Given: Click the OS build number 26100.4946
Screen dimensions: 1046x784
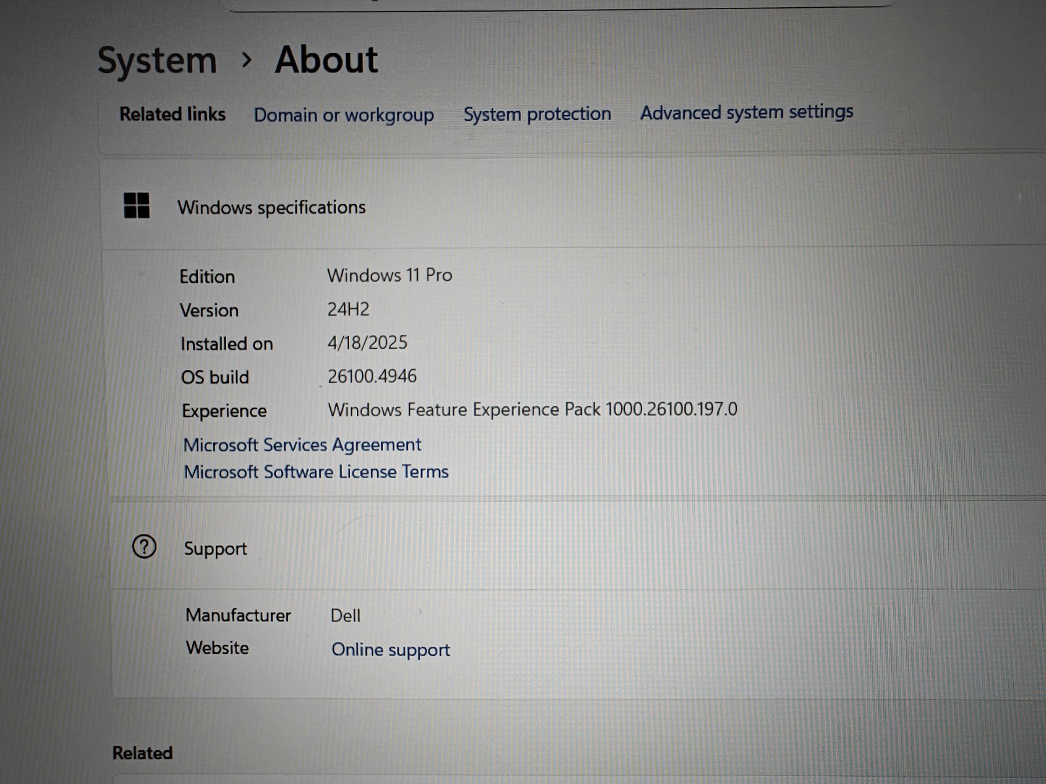Looking at the screenshot, I should point(372,376).
